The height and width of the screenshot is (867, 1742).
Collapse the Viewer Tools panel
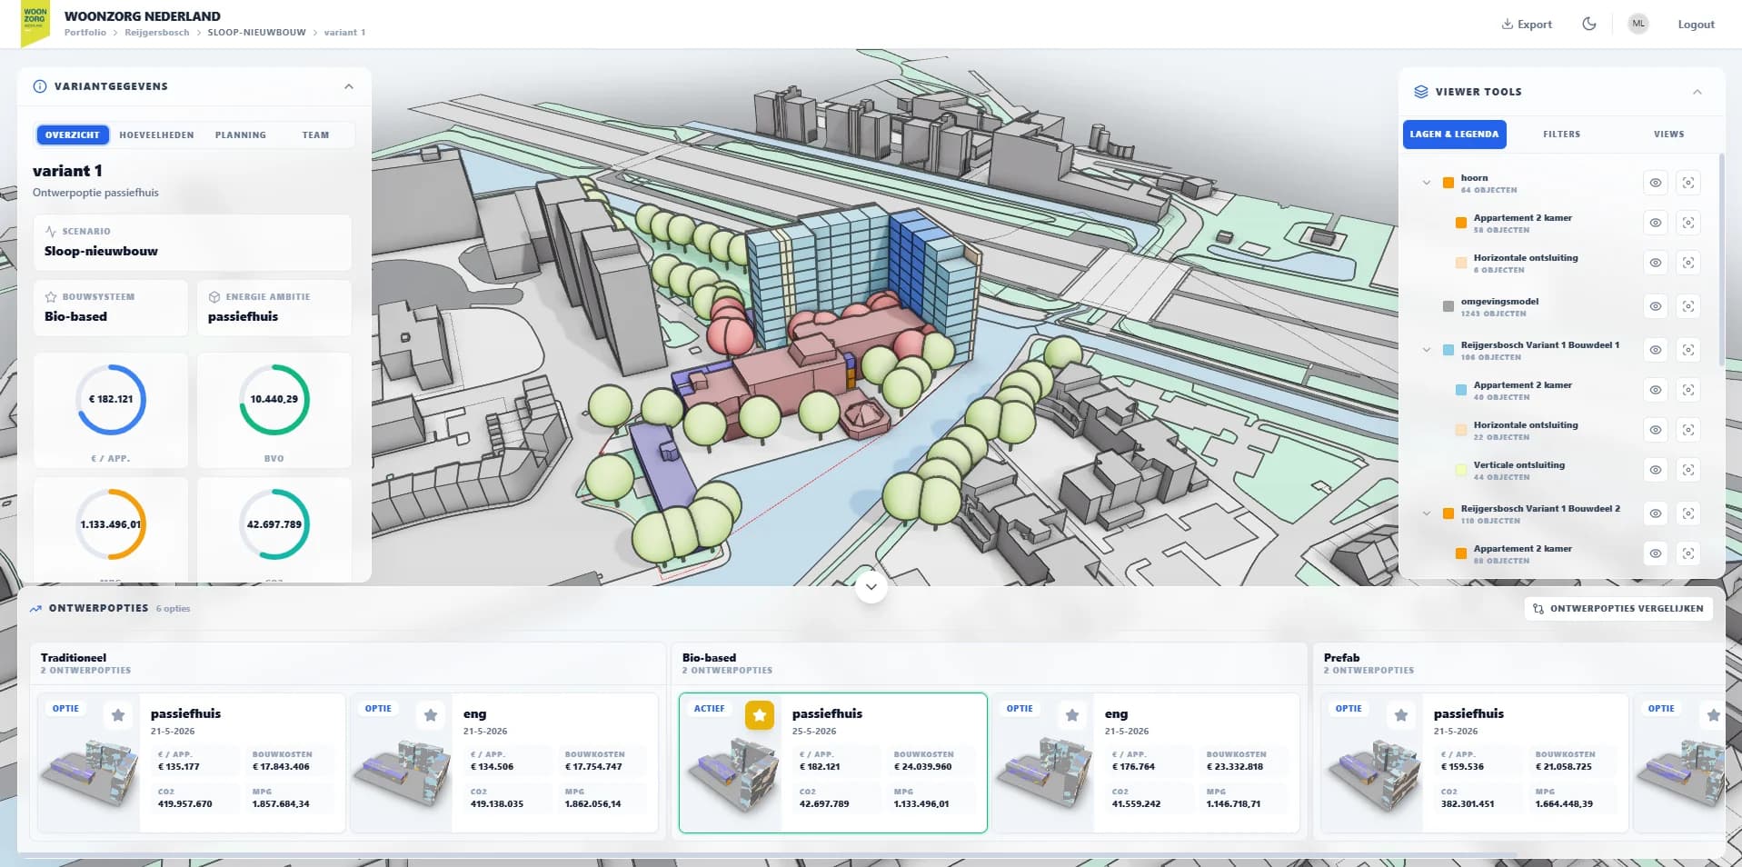[x=1697, y=92]
